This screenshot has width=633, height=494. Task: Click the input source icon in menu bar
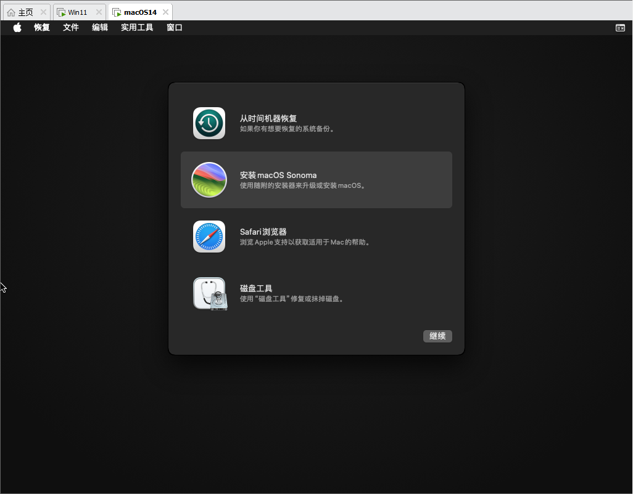coord(620,28)
